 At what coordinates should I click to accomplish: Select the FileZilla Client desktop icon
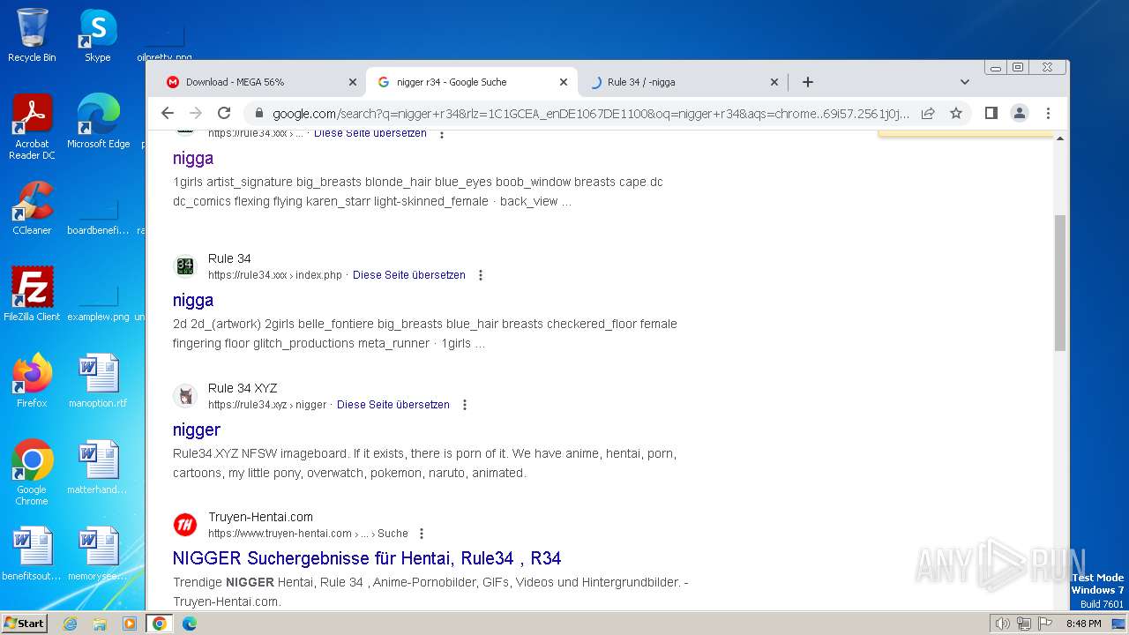32,295
